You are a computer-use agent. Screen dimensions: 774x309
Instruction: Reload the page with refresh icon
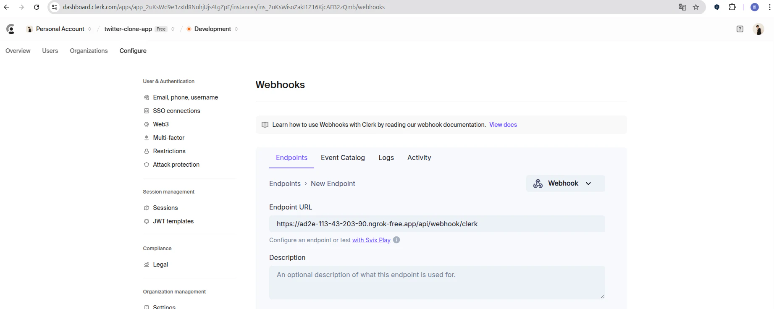coord(37,7)
